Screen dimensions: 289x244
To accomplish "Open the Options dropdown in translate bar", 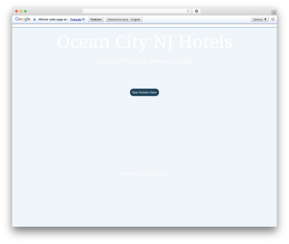I will pyautogui.click(x=260, y=20).
